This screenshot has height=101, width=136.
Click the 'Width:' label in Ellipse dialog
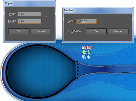[13, 14]
